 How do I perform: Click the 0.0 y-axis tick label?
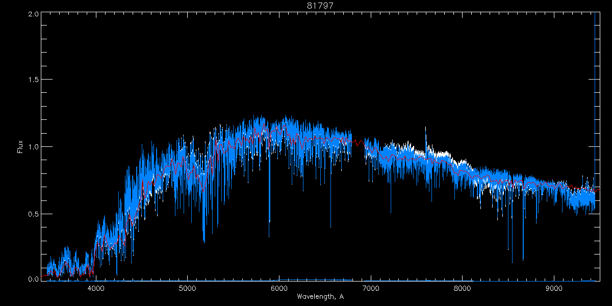click(34, 279)
